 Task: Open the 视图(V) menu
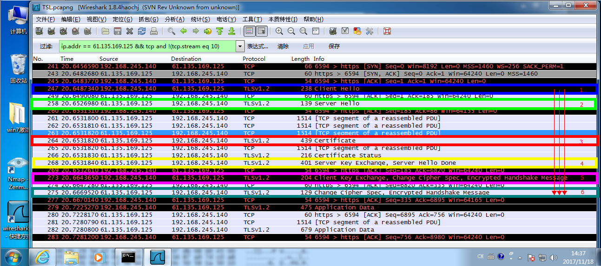[x=96, y=19]
